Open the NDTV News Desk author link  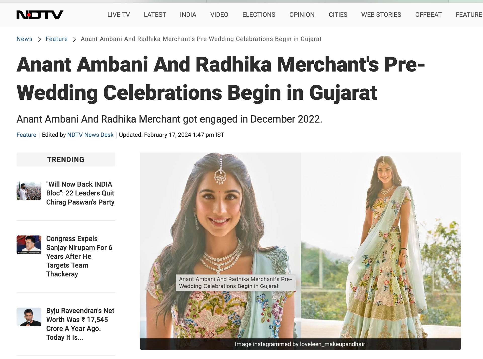click(x=90, y=135)
